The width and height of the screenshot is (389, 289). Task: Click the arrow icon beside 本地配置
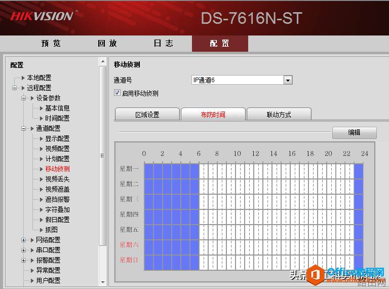coord(23,78)
